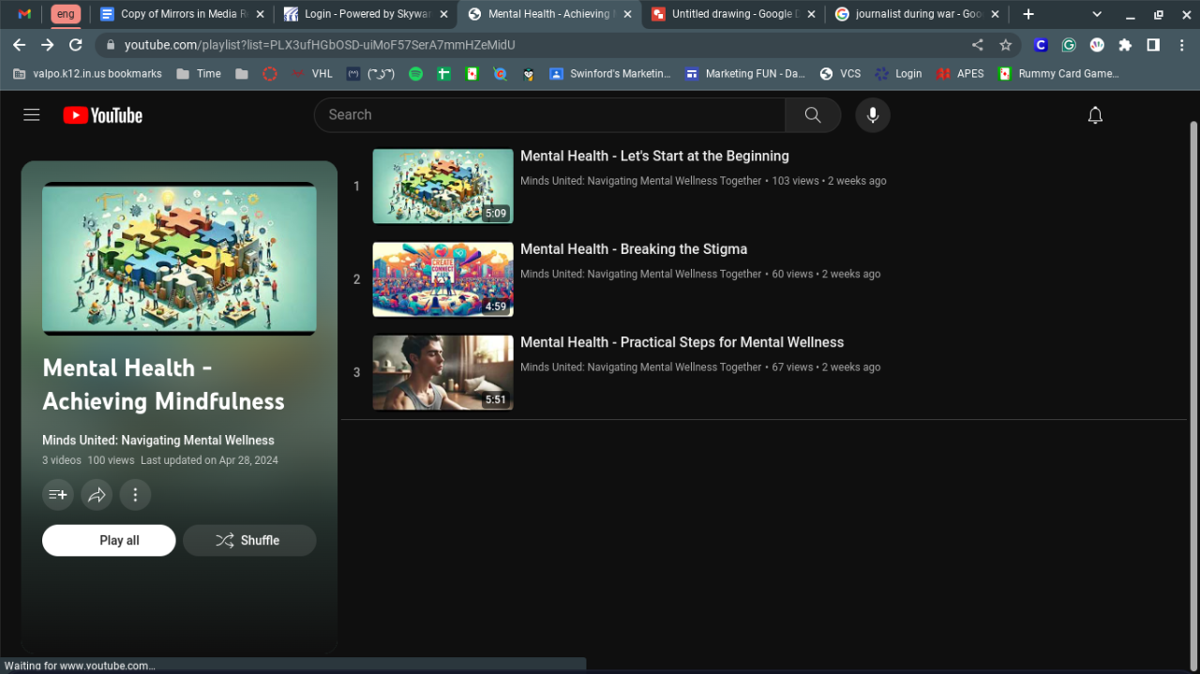Play Mental Health - Let's Start at the Beginning title
This screenshot has width=1200, height=674.
click(654, 156)
